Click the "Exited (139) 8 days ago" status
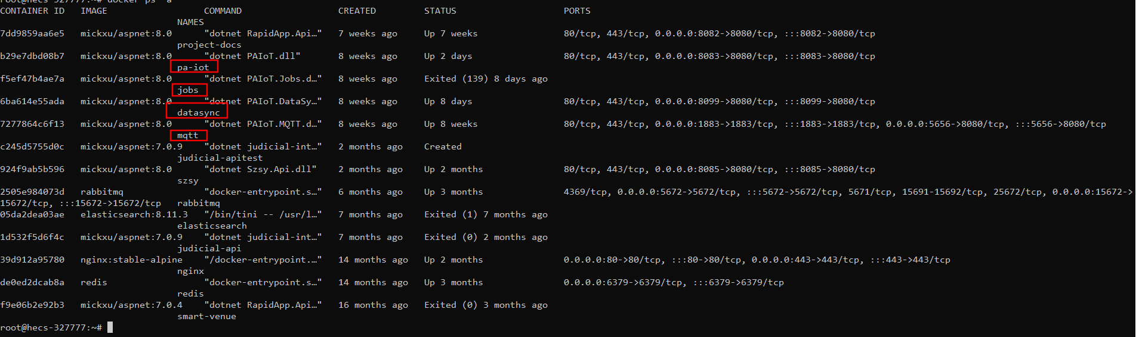 [486, 79]
